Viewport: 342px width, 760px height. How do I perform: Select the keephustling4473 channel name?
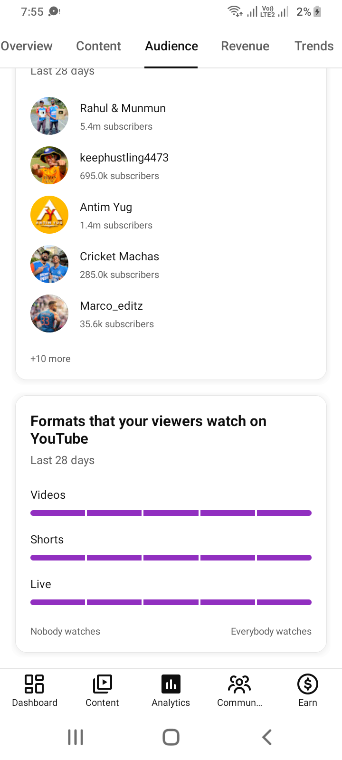pos(124,158)
